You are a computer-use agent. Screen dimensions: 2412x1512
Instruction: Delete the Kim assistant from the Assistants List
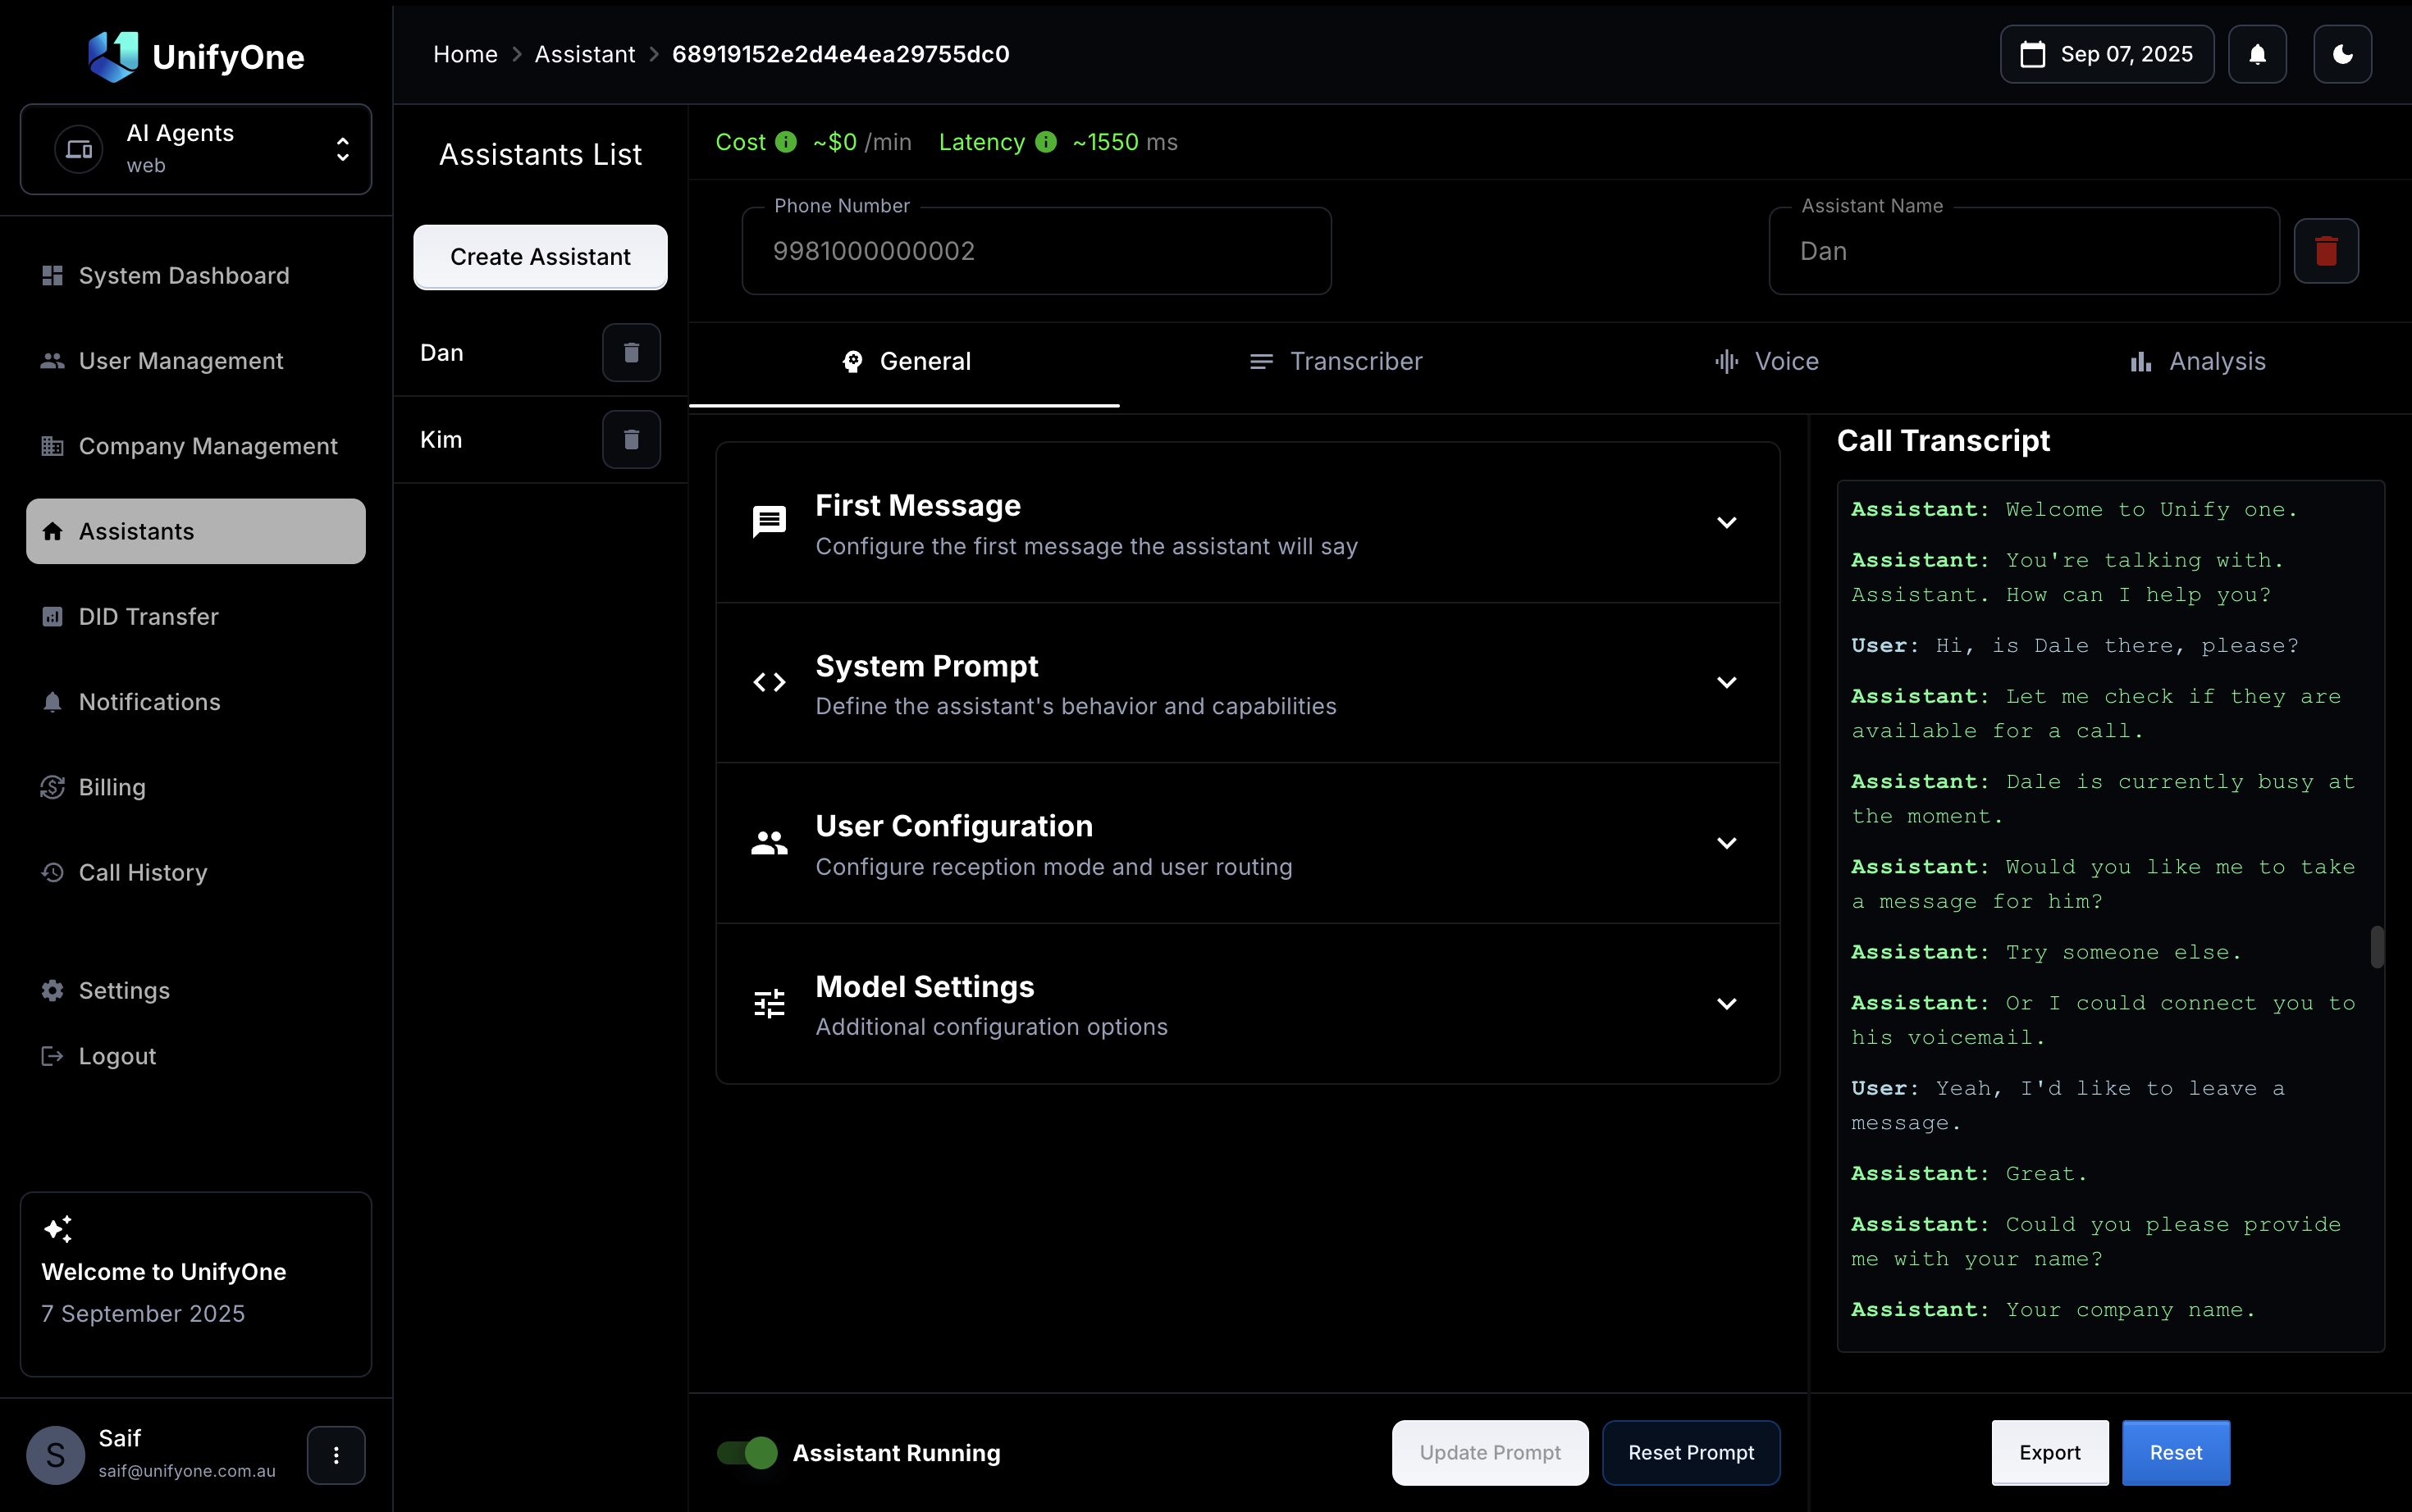(631, 439)
